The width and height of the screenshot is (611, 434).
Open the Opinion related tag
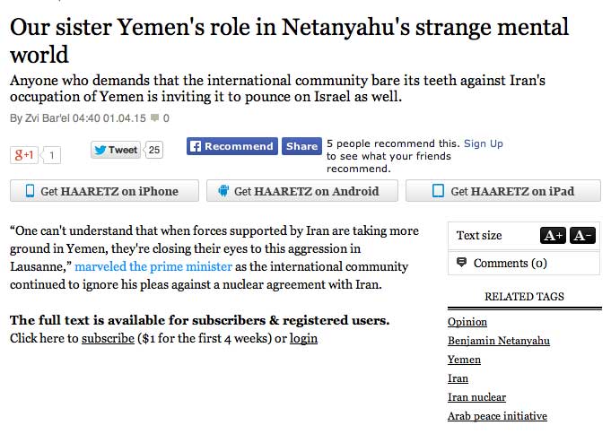pos(467,322)
